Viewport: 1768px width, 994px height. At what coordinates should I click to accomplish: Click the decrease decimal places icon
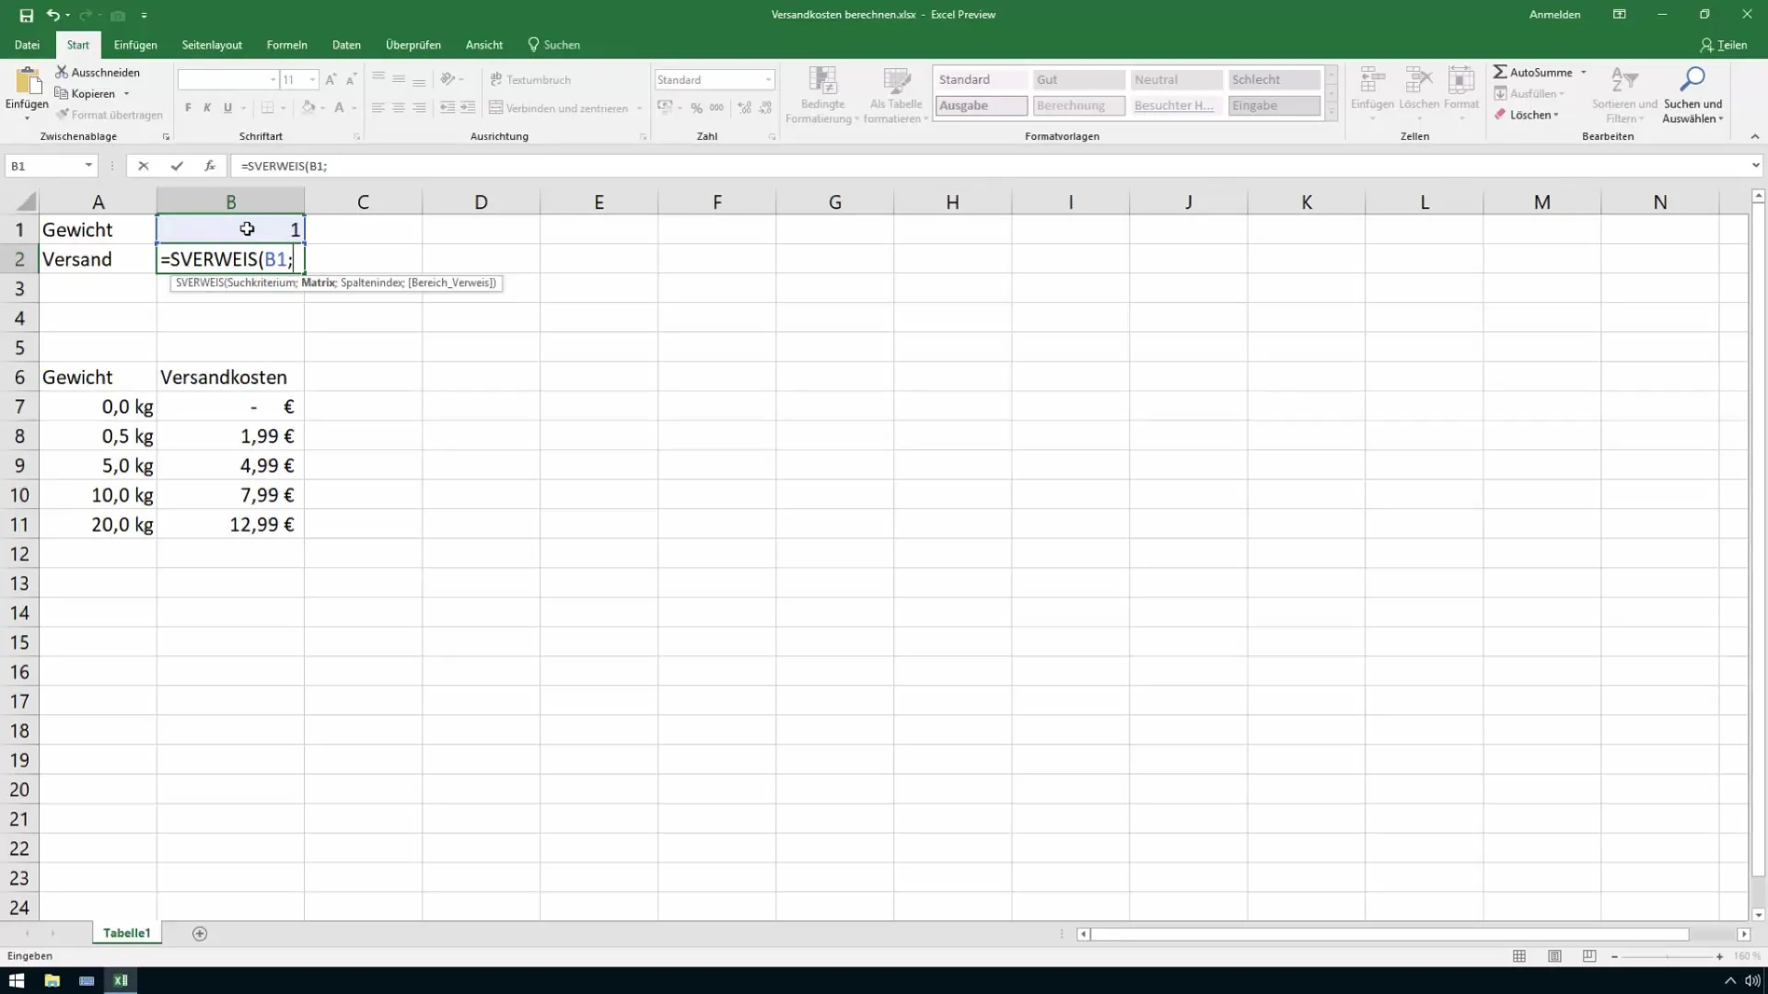tap(765, 108)
